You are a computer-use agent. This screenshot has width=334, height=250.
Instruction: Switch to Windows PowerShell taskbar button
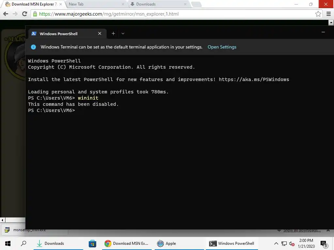[x=232, y=243]
